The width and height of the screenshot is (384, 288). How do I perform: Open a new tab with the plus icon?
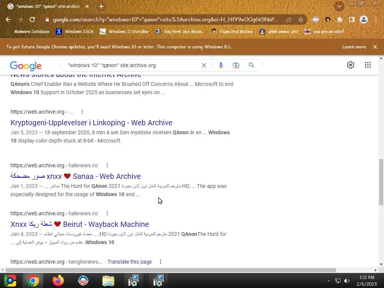point(101,7)
